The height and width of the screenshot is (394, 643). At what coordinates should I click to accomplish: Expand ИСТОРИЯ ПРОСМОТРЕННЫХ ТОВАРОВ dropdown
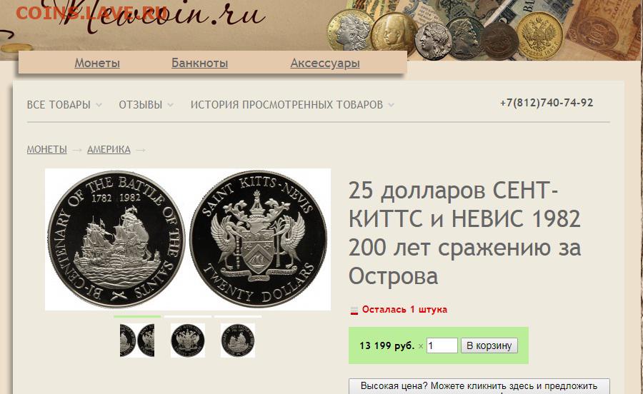[x=292, y=105]
